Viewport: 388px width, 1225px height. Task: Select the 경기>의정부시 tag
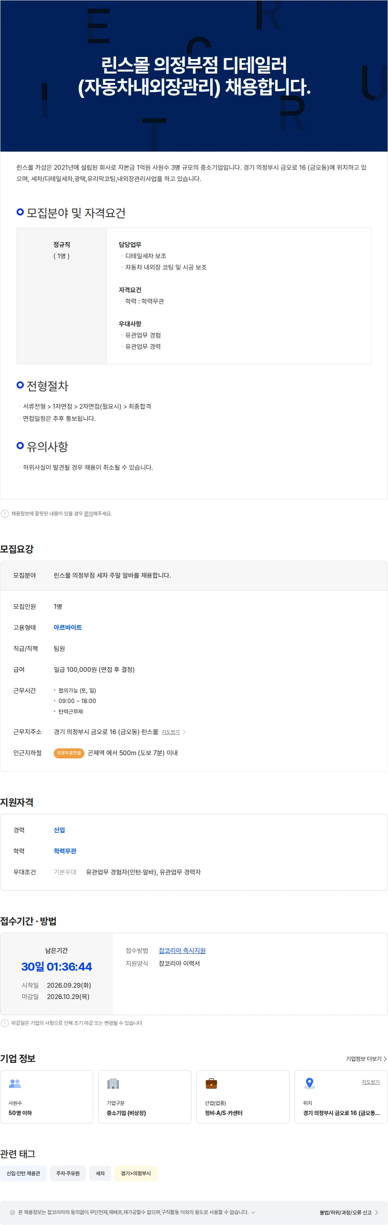coord(135,1173)
